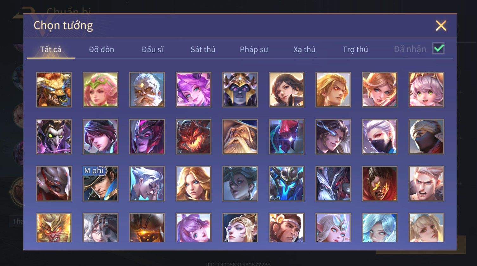Toggle the 'Đã nhận' checkbox
This screenshot has height=266, width=477.
point(439,49)
